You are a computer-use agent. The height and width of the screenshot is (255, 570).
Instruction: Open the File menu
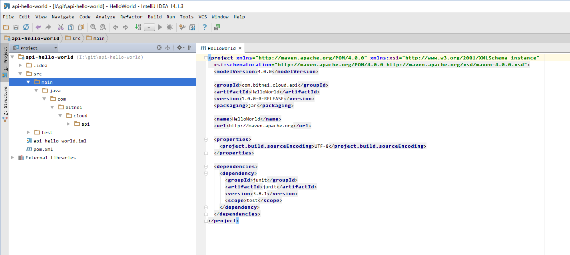(x=8, y=17)
